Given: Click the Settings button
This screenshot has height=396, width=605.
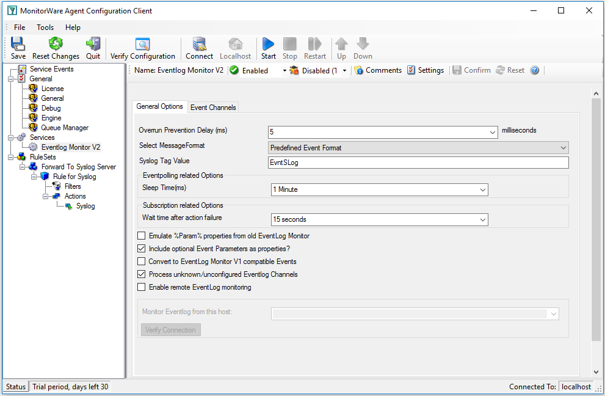Looking at the screenshot, I should 425,70.
